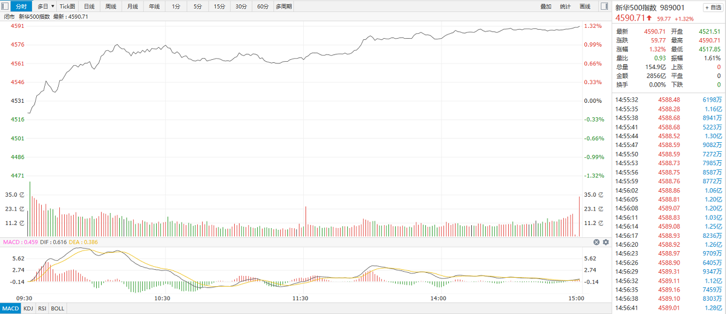The width and height of the screenshot is (726, 314).
Task: Open MACD indicator settings gear
Action: 606,242
